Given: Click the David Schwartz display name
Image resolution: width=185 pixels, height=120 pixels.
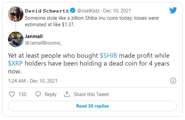Looking at the screenshot, I should [47, 11].
